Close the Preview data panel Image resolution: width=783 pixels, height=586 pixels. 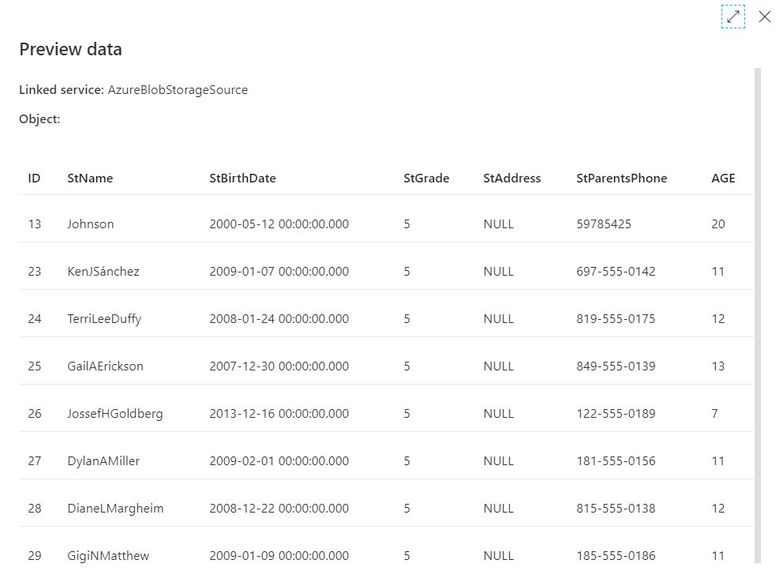[x=764, y=17]
